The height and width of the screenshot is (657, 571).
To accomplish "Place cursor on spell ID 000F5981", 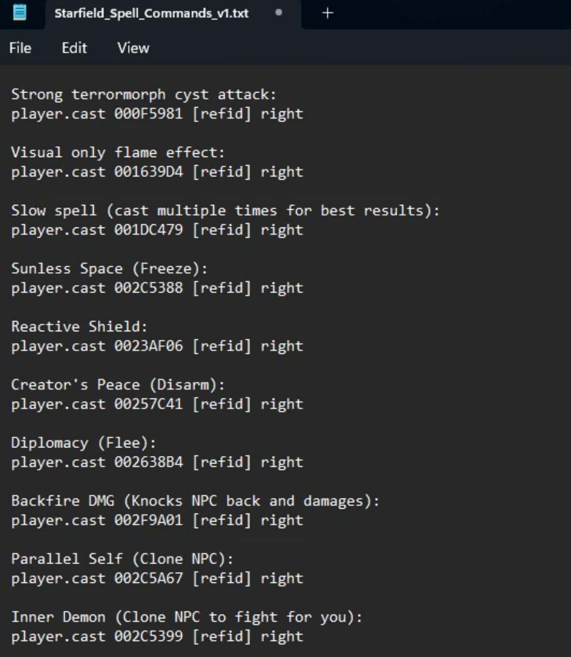I will (x=148, y=114).
